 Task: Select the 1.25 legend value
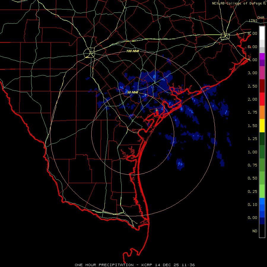pyautogui.click(x=252, y=139)
